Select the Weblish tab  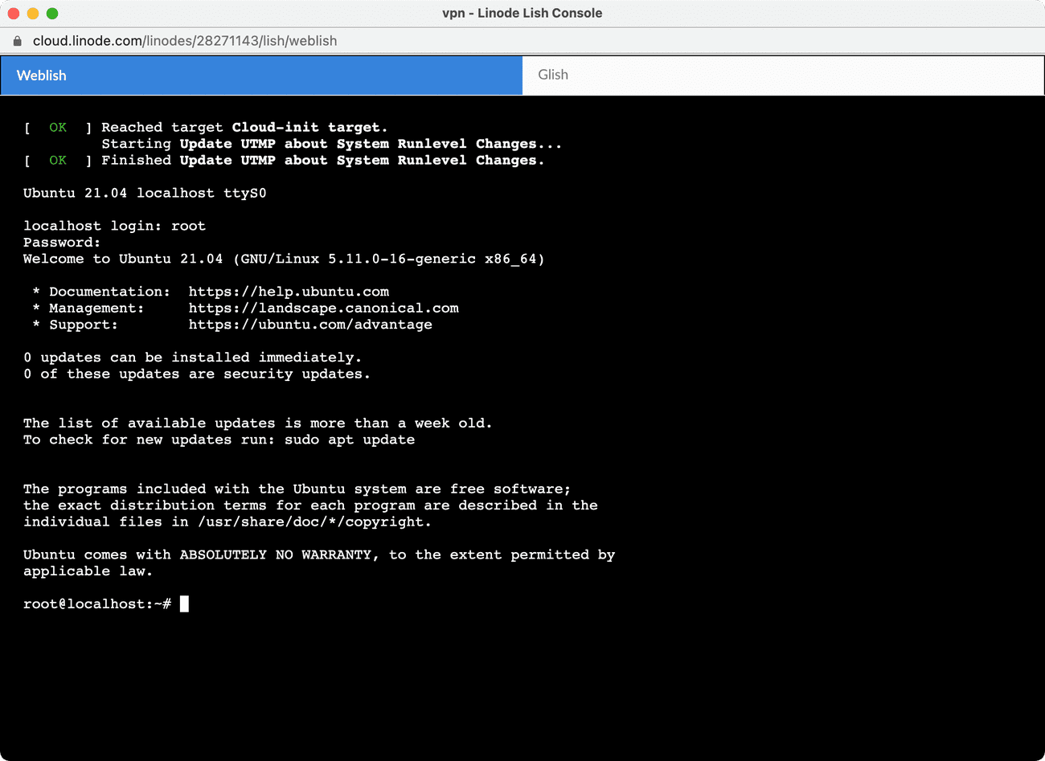42,75
